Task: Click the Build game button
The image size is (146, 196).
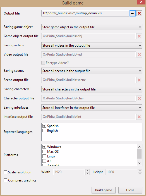Action: click(104, 190)
